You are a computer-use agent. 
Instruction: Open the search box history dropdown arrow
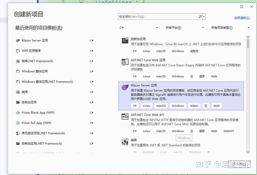click(204, 16)
